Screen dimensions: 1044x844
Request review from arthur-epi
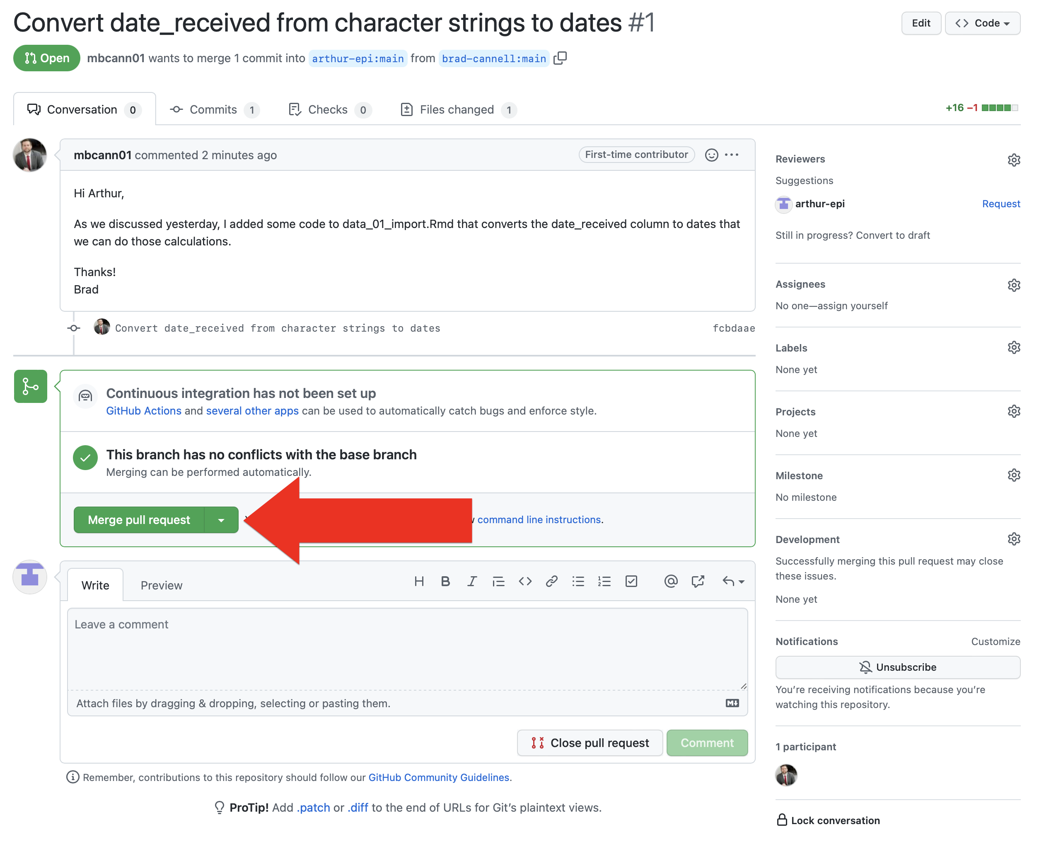[1001, 204]
